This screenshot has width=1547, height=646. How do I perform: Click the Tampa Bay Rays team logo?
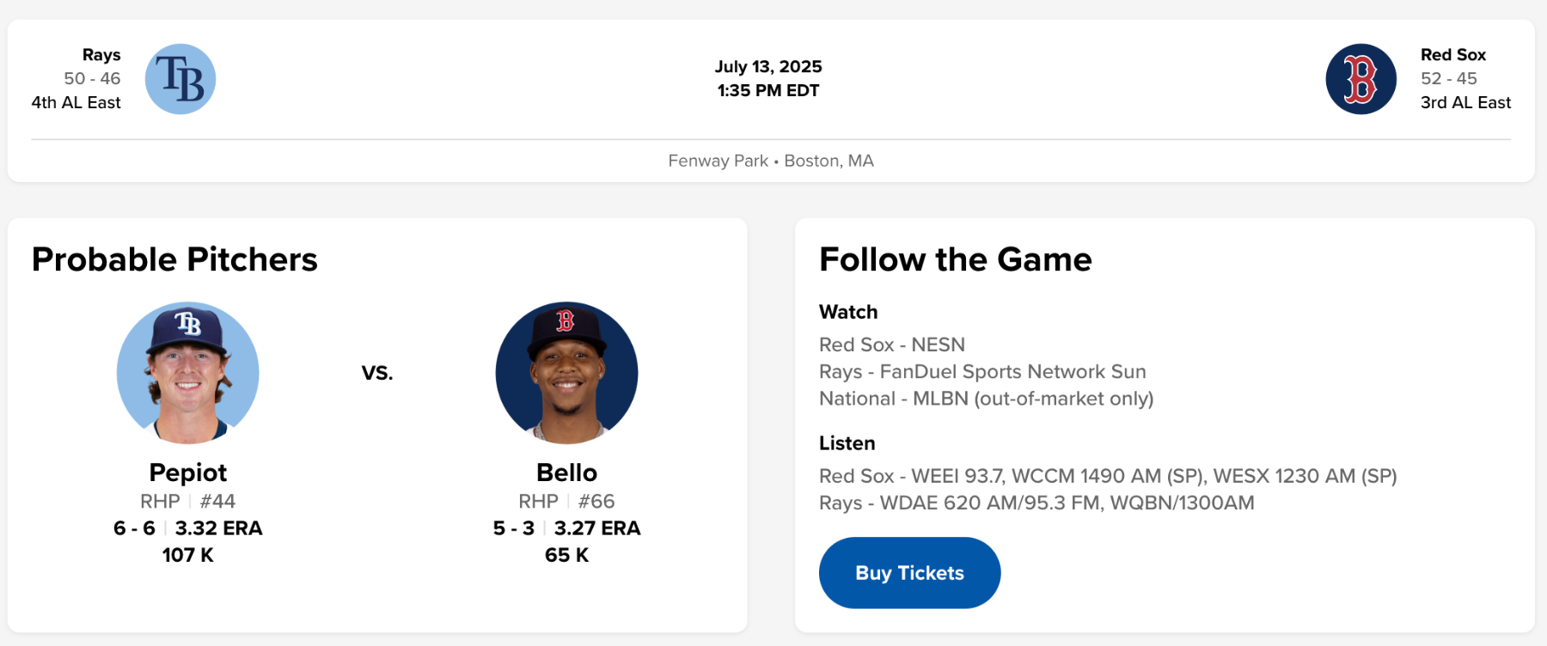[x=180, y=79]
